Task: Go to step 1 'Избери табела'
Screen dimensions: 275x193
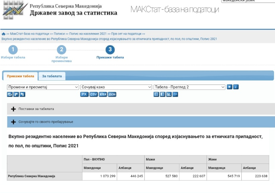Action: point(13,50)
